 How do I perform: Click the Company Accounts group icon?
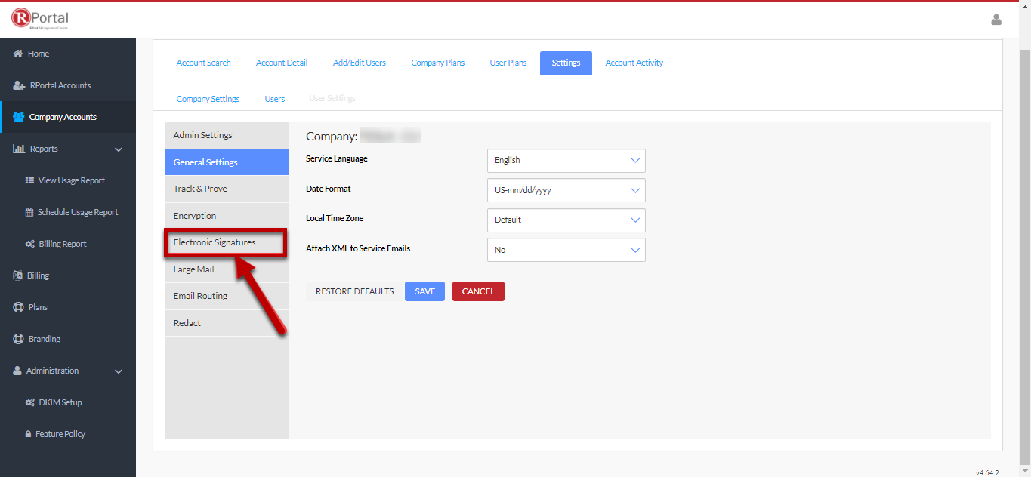coord(19,117)
